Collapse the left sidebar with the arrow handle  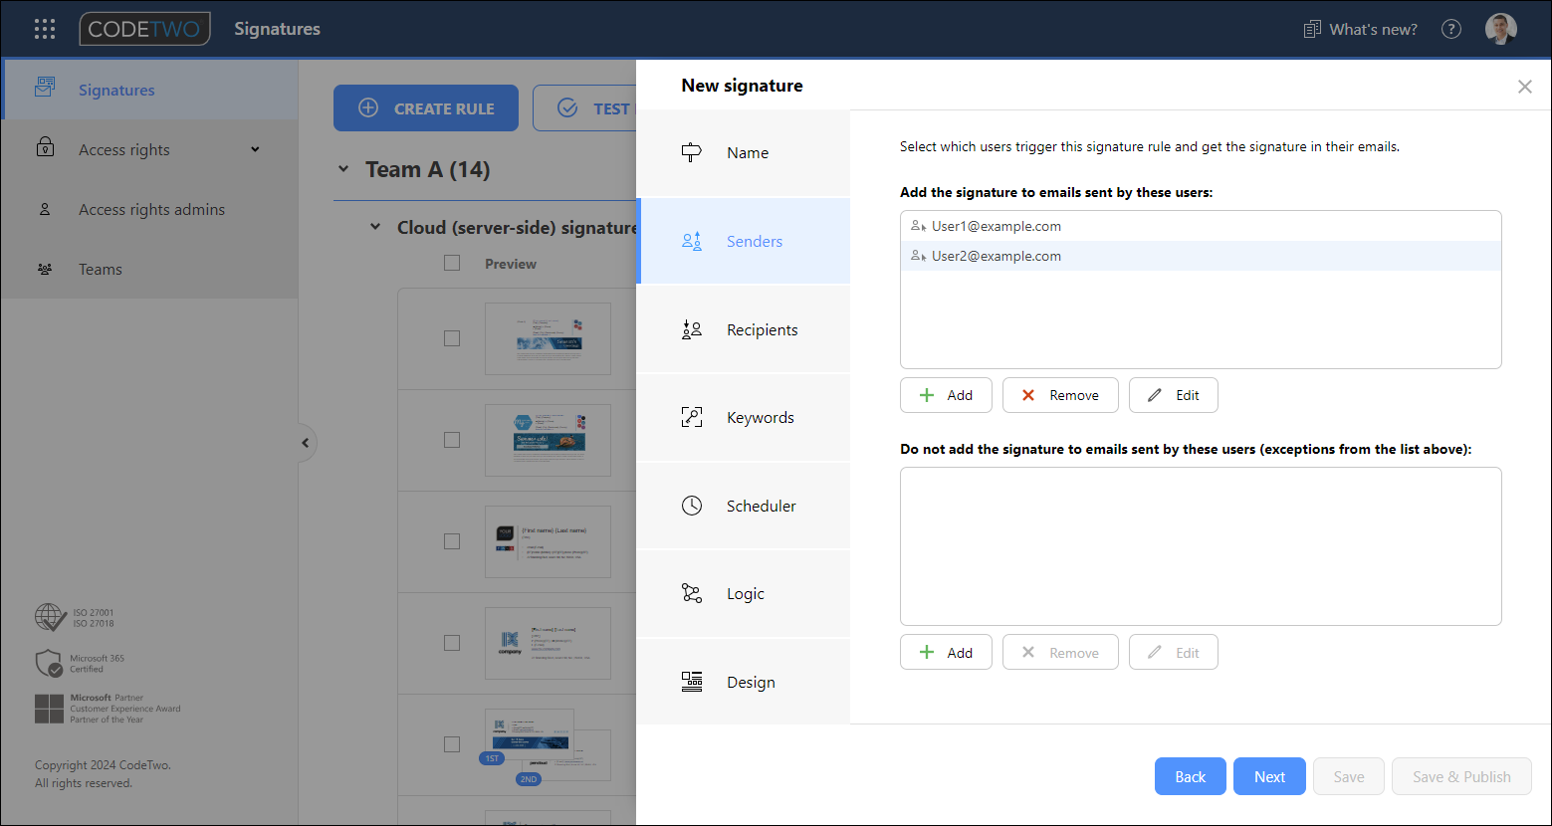[x=305, y=443]
